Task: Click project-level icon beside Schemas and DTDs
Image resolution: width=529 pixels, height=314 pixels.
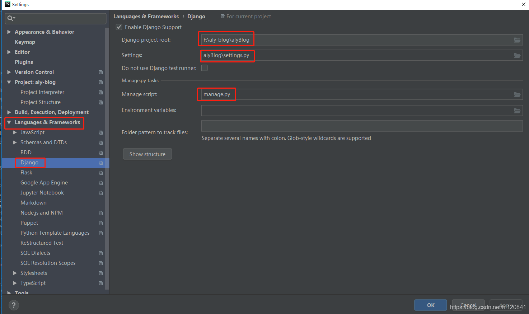Action: 101,142
